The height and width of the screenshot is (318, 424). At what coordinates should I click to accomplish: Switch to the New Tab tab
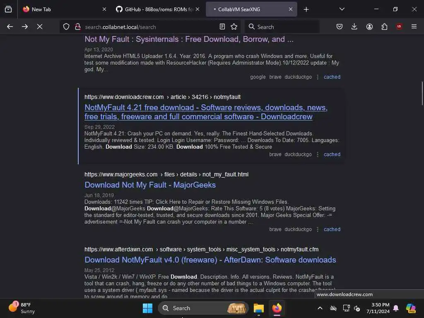[64, 10]
